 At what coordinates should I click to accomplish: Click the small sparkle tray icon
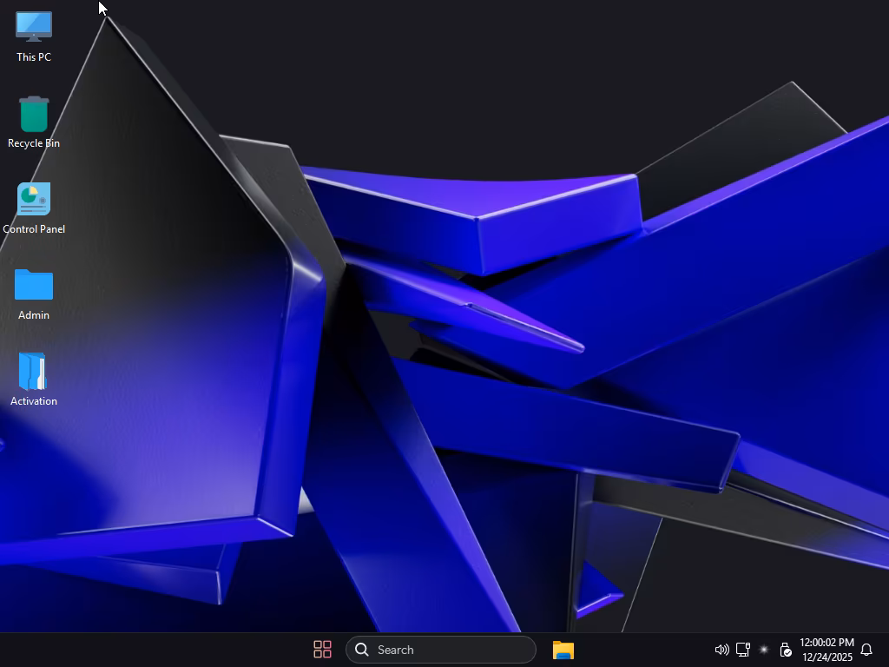[x=764, y=650]
